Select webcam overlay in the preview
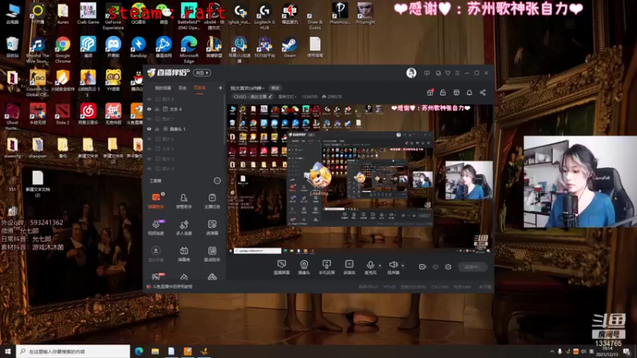 pos(469,181)
